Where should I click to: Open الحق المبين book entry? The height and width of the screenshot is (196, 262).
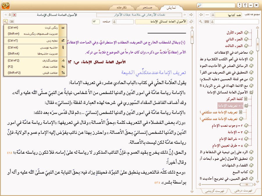(x=224, y=179)
